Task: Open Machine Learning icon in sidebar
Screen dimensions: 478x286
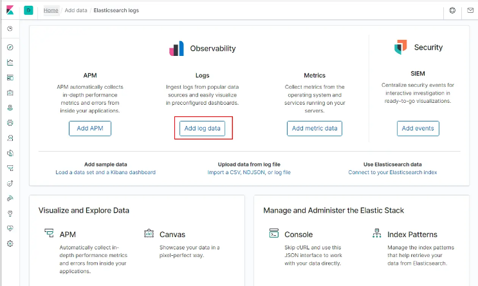Action: tap(10, 123)
